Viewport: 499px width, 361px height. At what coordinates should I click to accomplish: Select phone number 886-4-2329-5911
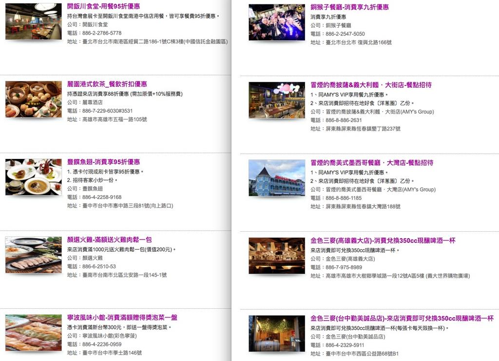point(345,345)
